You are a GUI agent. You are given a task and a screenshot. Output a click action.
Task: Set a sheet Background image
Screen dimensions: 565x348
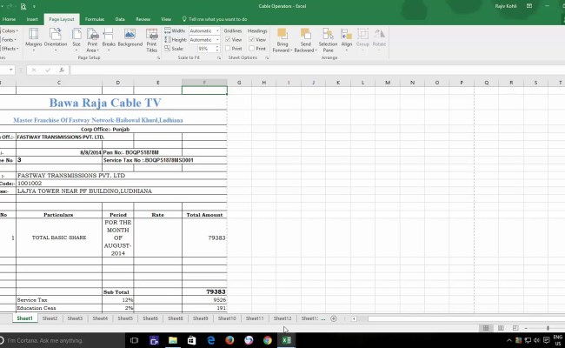[x=130, y=38]
